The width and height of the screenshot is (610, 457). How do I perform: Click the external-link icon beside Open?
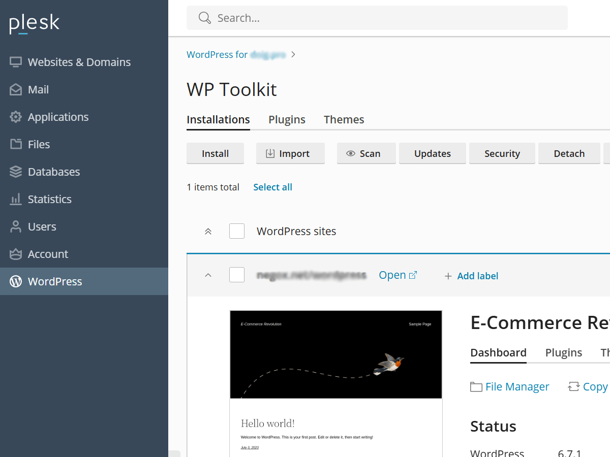pyautogui.click(x=413, y=275)
